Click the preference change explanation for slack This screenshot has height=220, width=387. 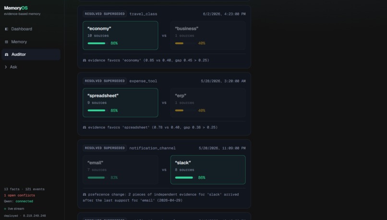tap(161, 197)
